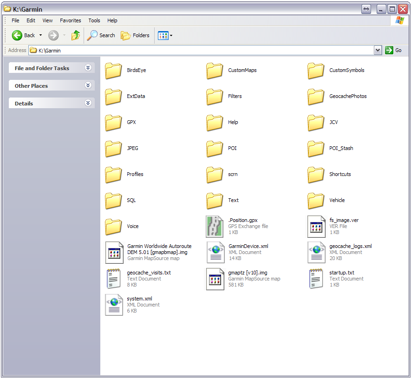Toggle the Folders tree pane
This screenshot has width=411, height=378.
point(135,35)
